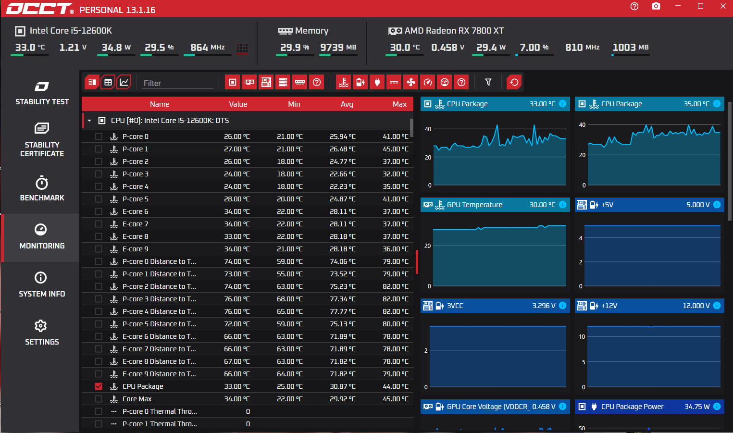Check the P-core 2 Distance to TjMax checkbox

[99, 286]
